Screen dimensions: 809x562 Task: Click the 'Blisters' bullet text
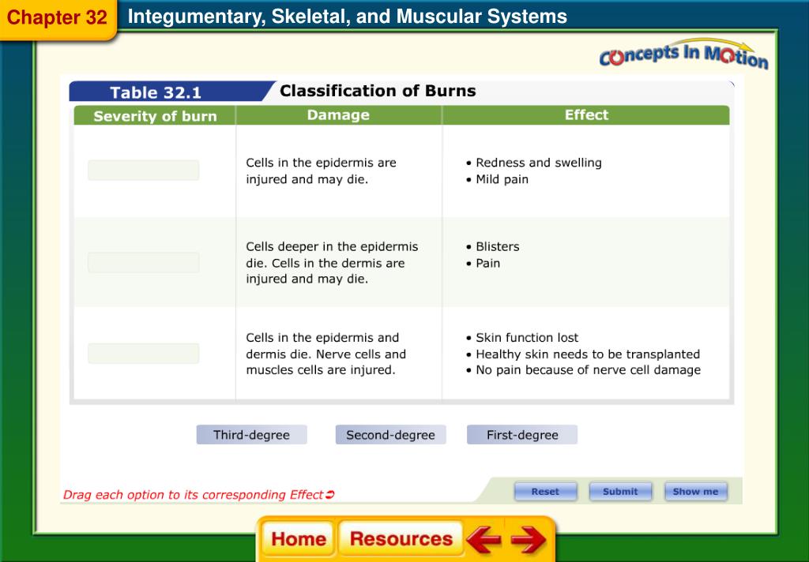click(x=498, y=246)
